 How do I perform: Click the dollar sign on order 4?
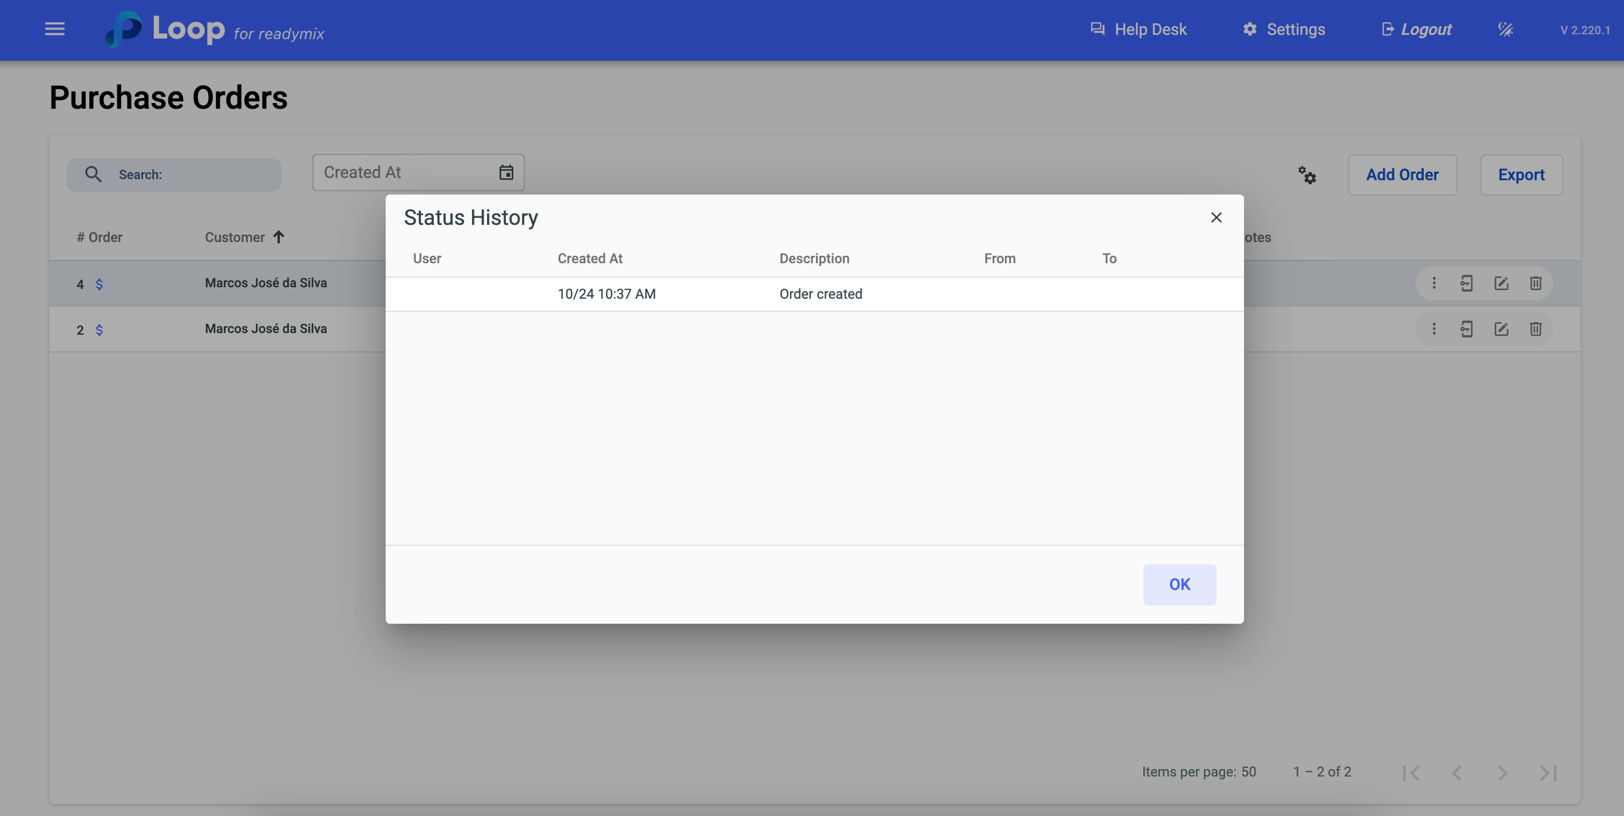pos(99,284)
